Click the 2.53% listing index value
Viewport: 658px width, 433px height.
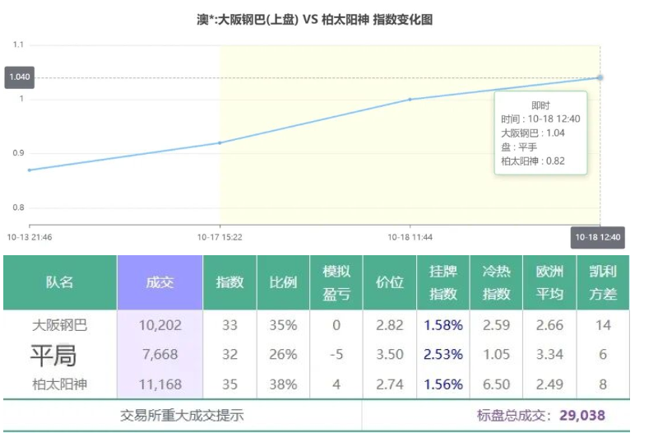[443, 355]
